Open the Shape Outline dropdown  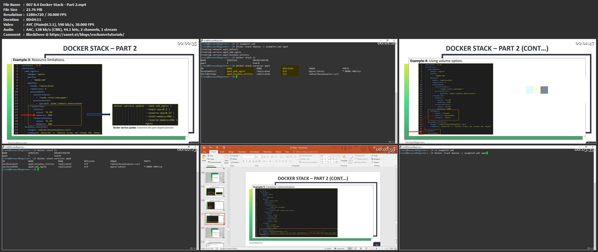(x=362, y=159)
